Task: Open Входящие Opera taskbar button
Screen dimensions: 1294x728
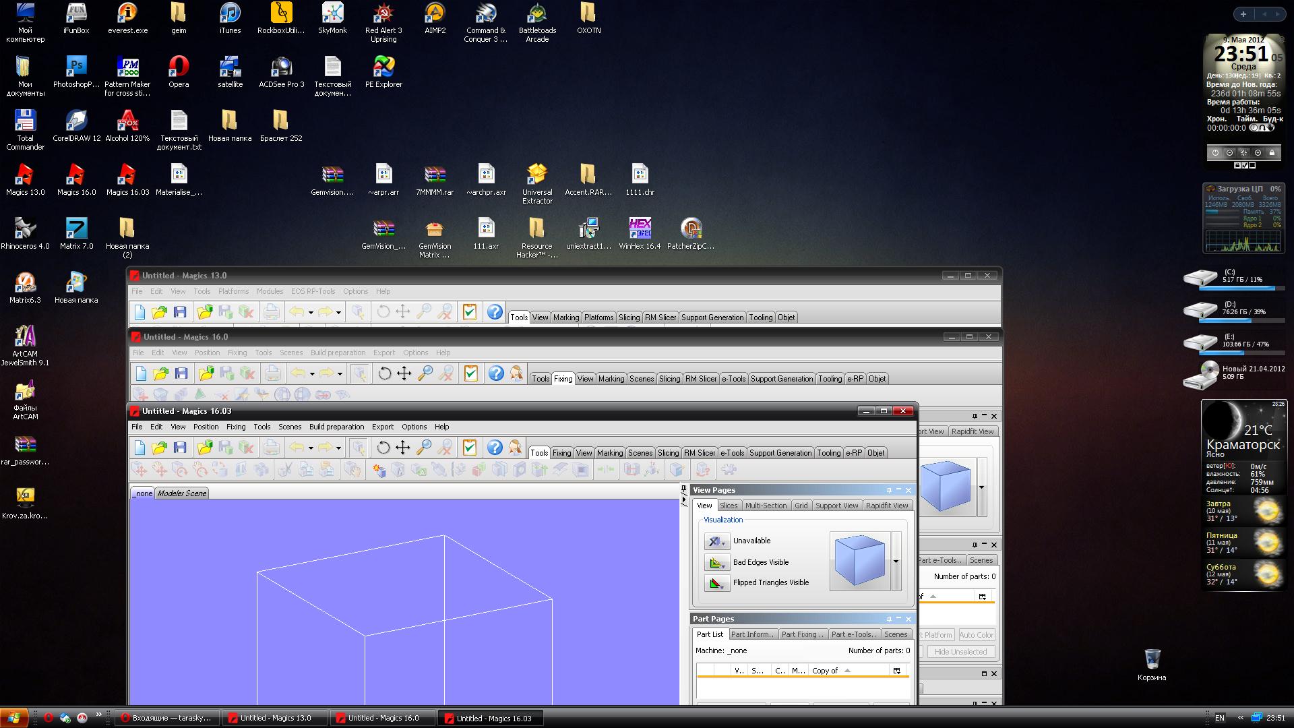Action: pyautogui.click(x=168, y=718)
